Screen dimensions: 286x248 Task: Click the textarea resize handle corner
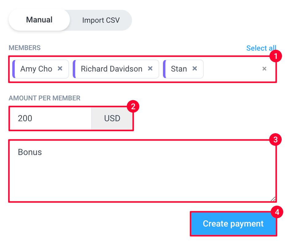273,199
